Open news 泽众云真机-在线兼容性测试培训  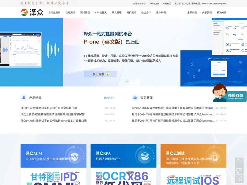tap(52, 114)
